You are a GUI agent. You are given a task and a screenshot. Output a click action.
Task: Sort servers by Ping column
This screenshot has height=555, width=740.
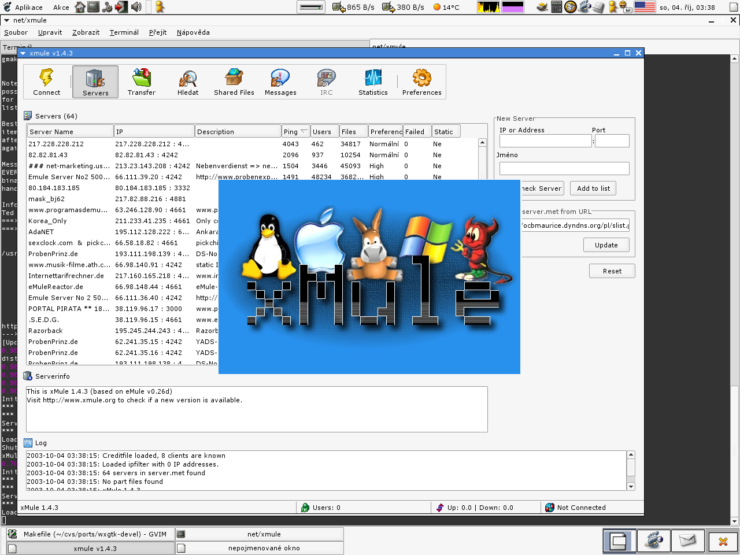click(x=295, y=132)
